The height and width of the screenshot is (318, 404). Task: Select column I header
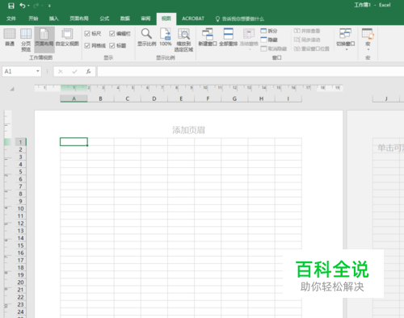[x=288, y=98]
